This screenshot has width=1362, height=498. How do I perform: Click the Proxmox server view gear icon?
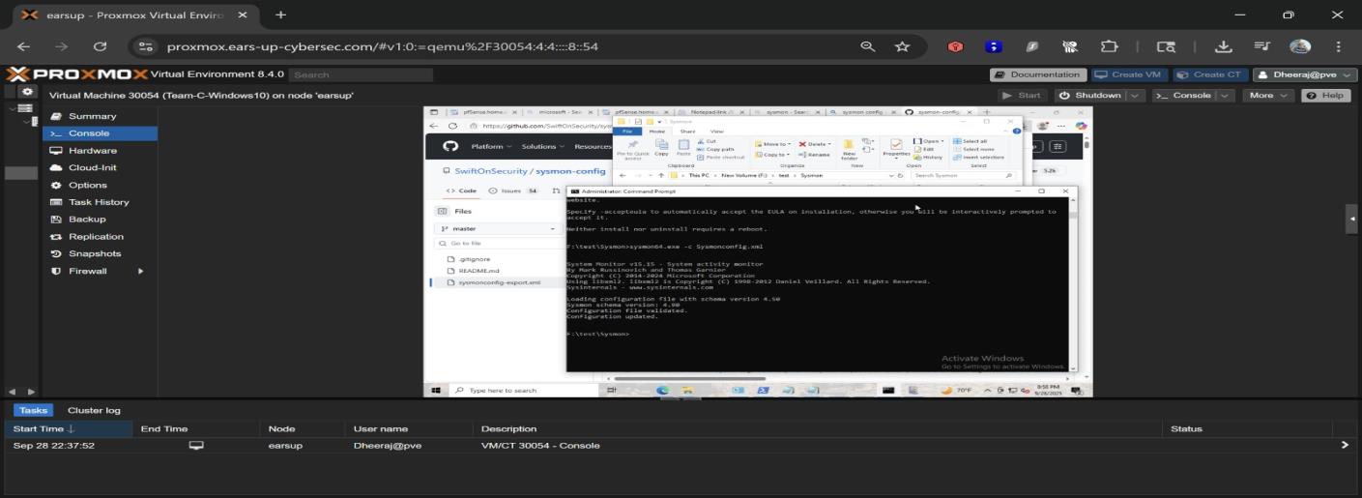pyautogui.click(x=27, y=92)
